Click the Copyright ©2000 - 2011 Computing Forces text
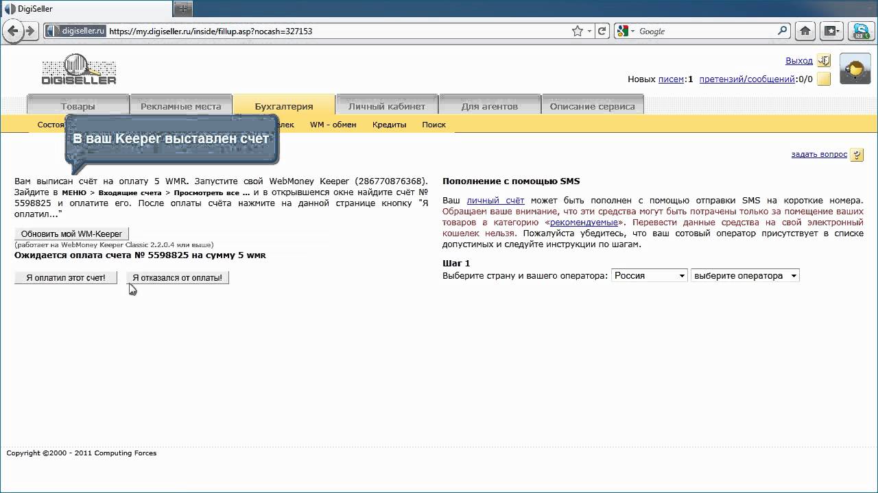Image resolution: width=878 pixels, height=493 pixels. [x=82, y=453]
